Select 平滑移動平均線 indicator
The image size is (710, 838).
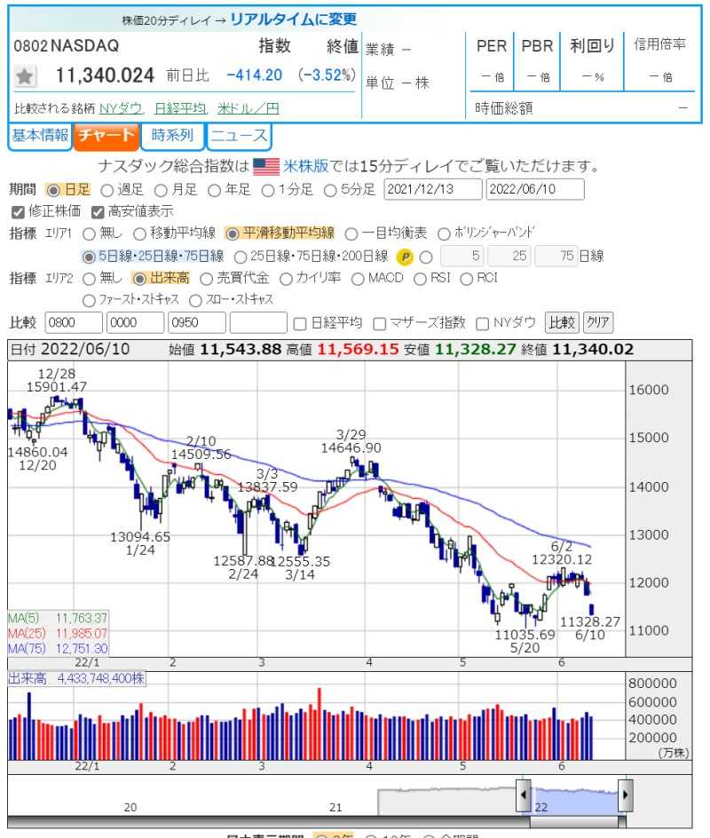coord(232,234)
